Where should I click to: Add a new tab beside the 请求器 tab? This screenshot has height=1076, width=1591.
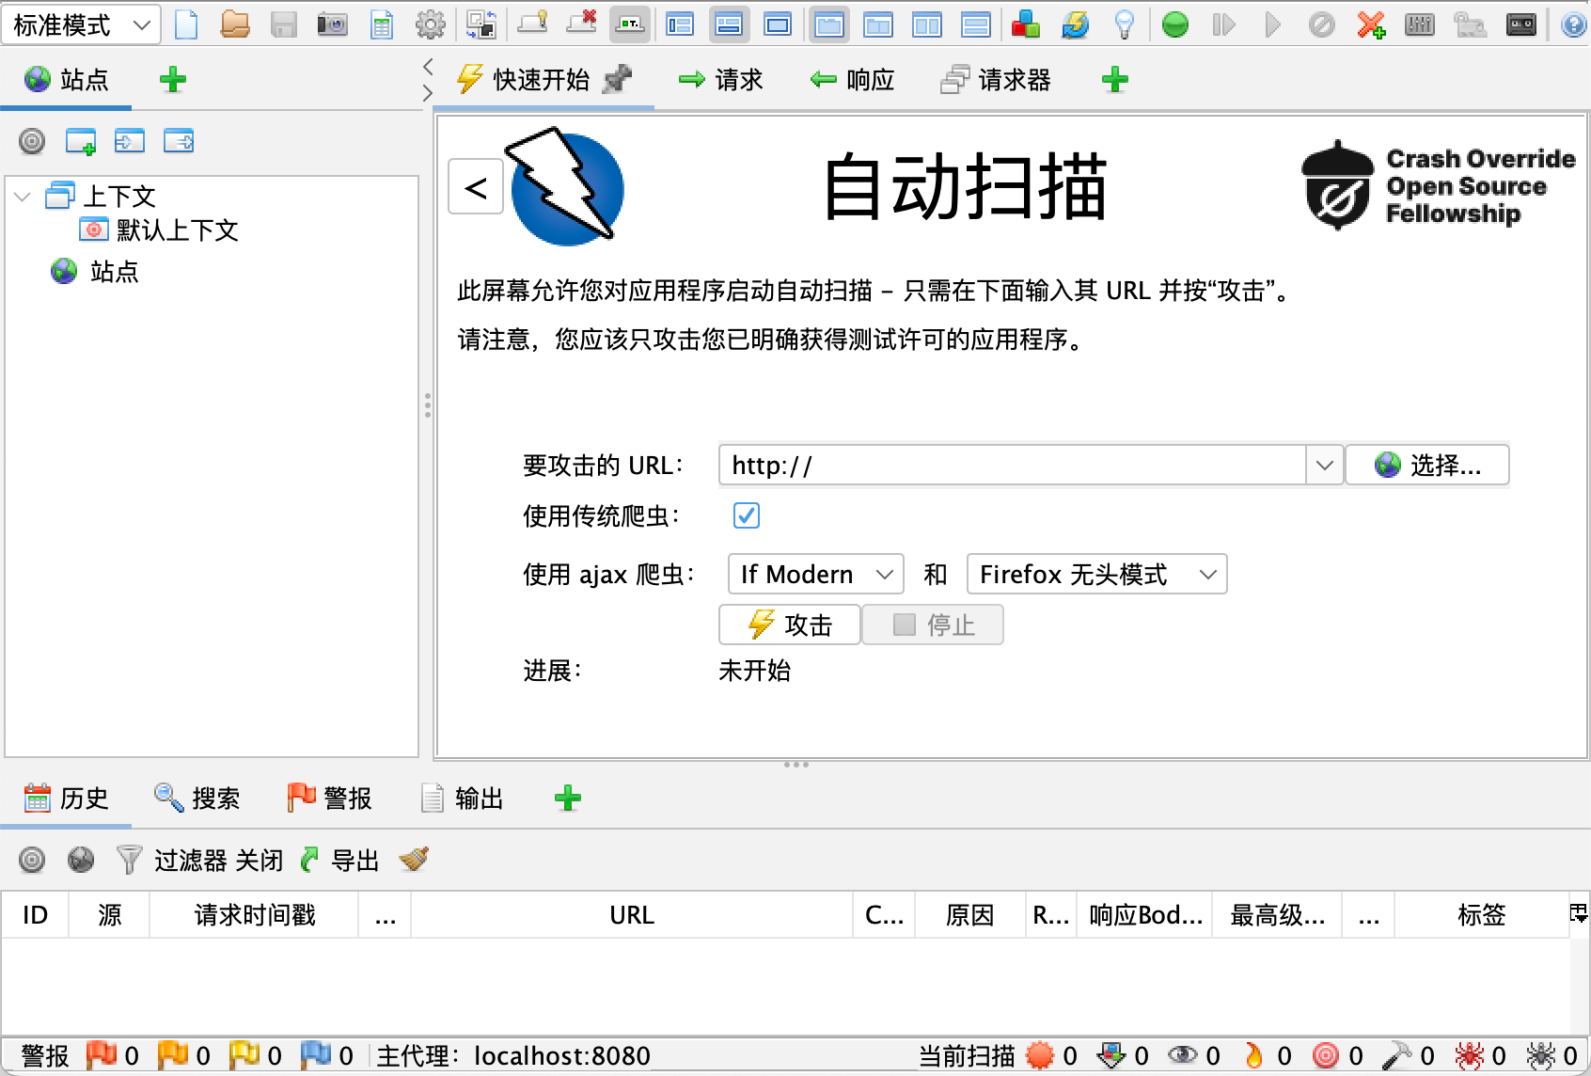tap(1115, 80)
